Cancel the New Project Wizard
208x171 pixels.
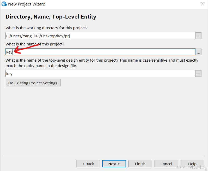(x=166, y=164)
